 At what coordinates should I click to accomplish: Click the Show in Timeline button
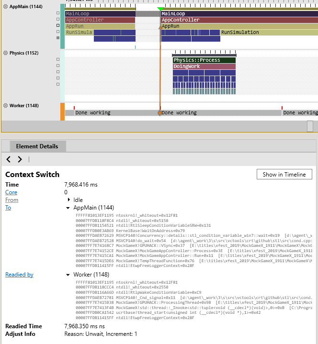284,174
